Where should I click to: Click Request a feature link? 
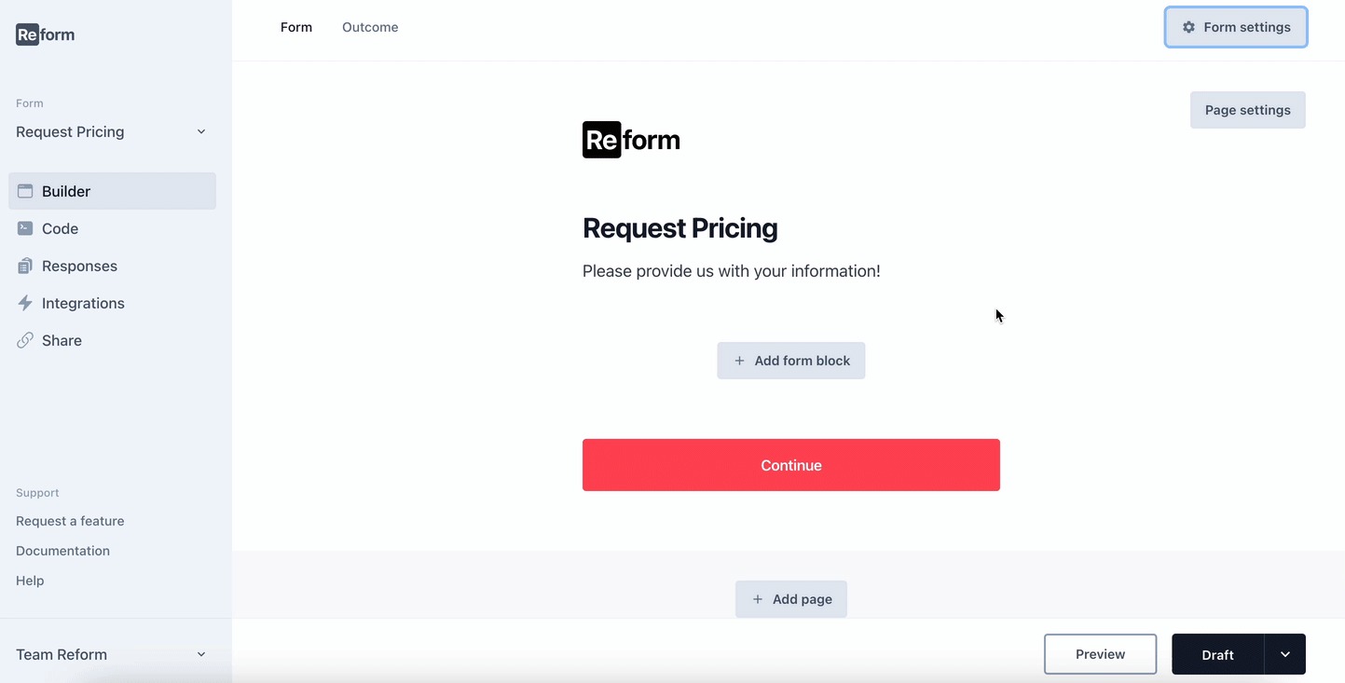coord(70,521)
